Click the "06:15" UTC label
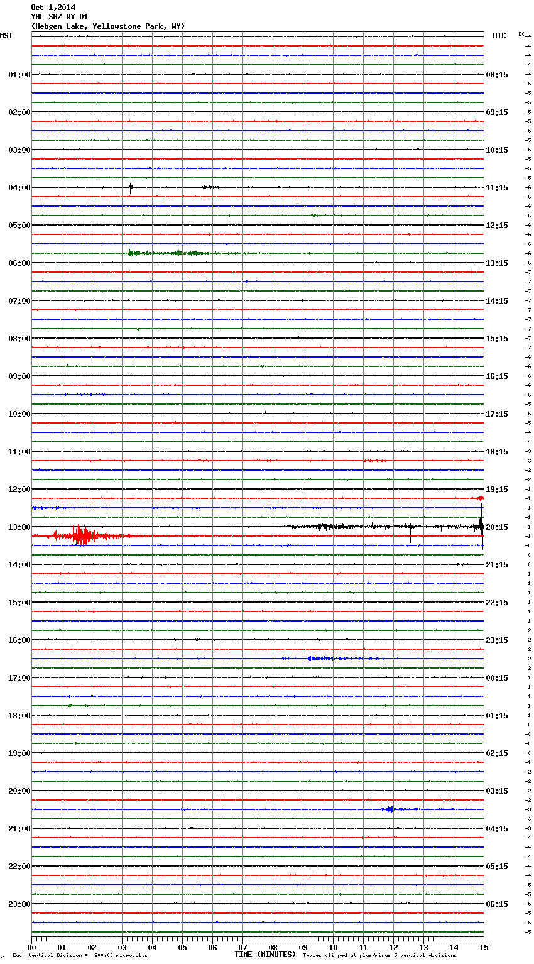 click(497, 904)
